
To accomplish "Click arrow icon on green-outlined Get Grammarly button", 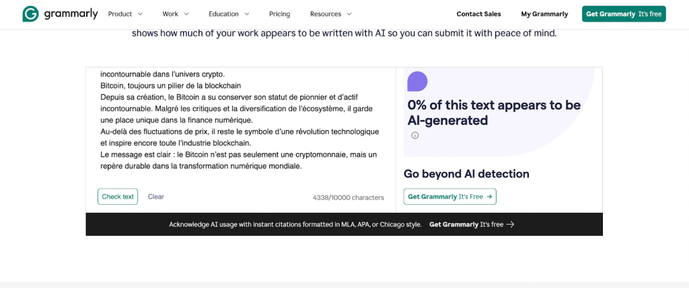I will 490,197.
